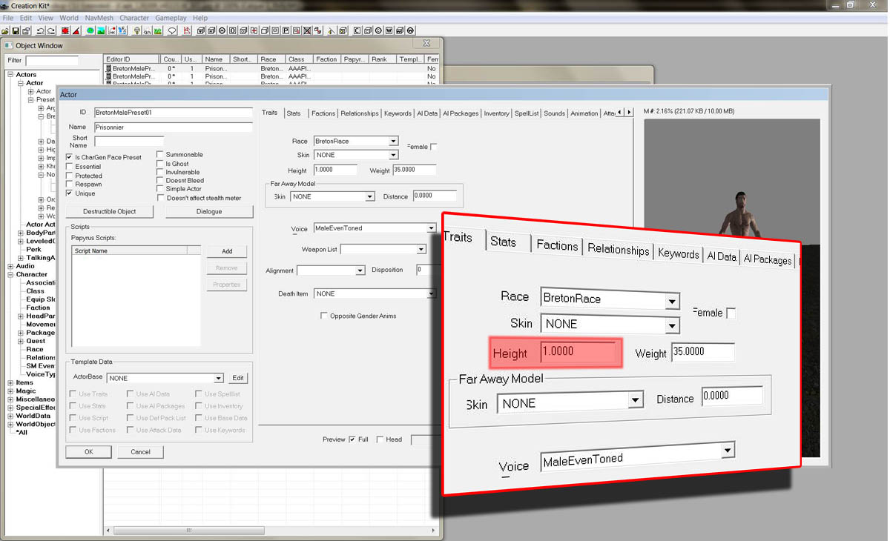Open the Alignment dropdown
890x541 pixels.
[360, 270]
